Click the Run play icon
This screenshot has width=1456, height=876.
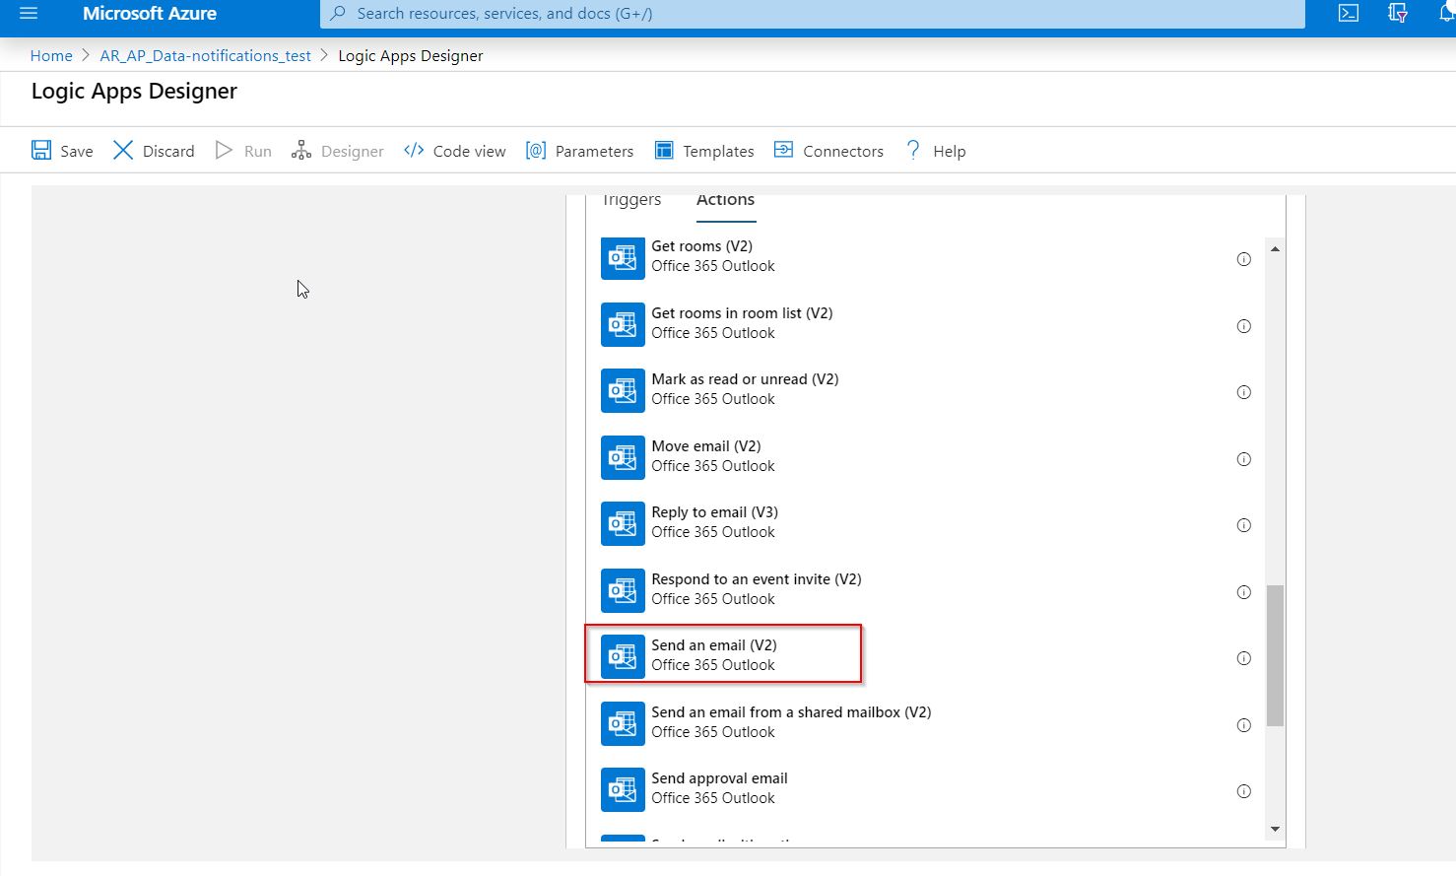pyautogui.click(x=225, y=150)
